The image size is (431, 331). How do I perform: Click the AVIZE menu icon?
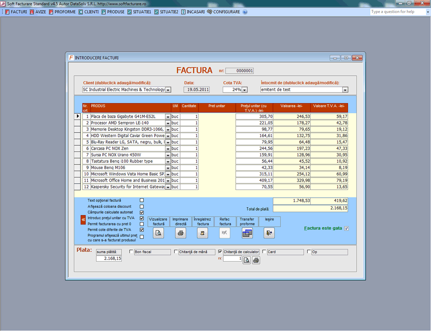coord(32,12)
